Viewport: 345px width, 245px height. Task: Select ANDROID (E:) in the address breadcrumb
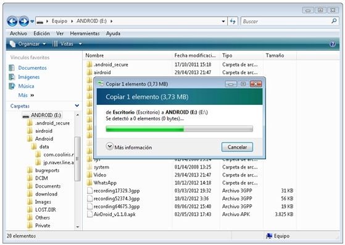click(91, 21)
